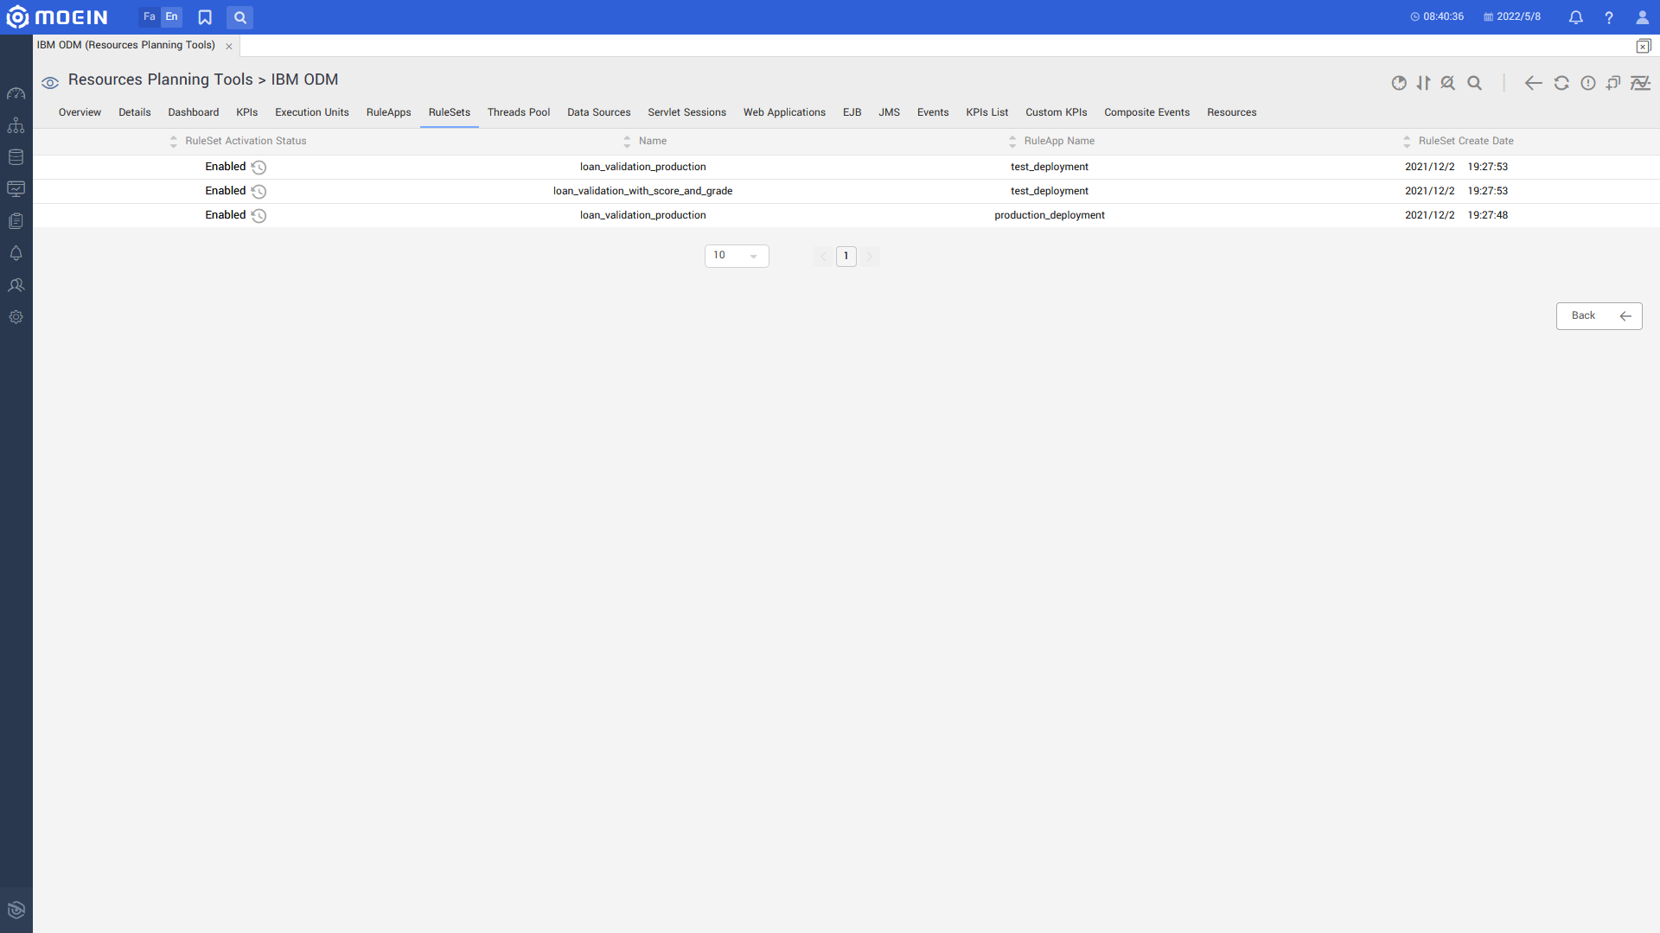Open the JMS tab
The height and width of the screenshot is (933, 1660).
890,113
